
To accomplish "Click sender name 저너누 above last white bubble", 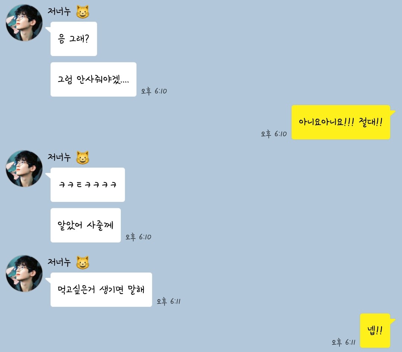I will pos(59,262).
